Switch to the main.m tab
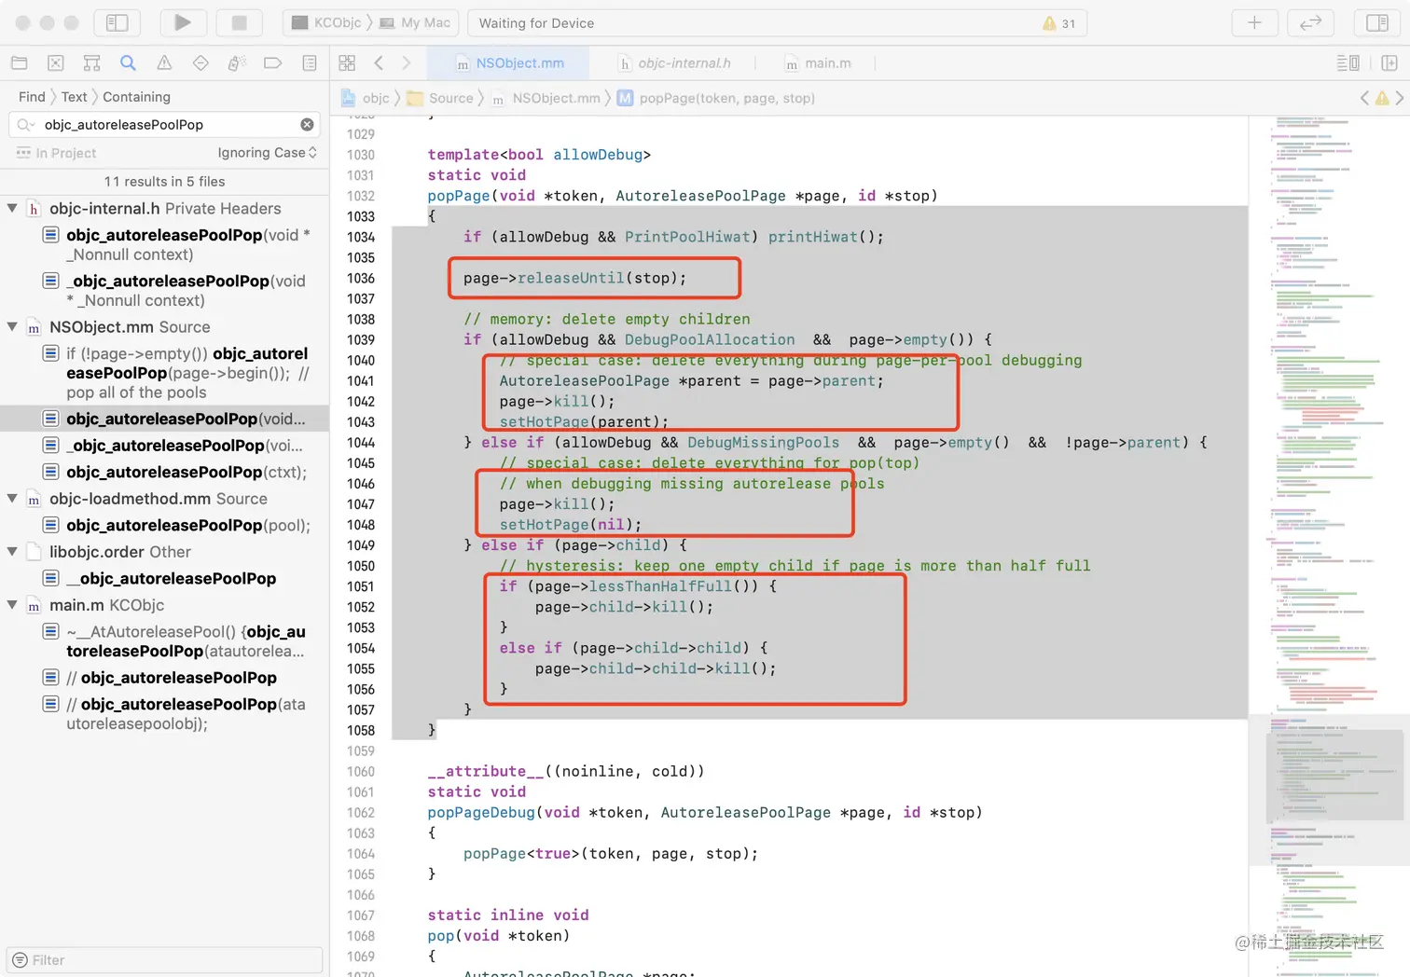This screenshot has width=1410, height=977. tap(827, 63)
